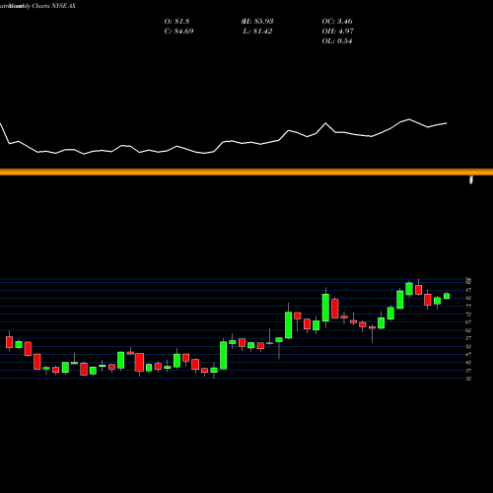The image size is (493, 493).
Task: Select the high value 'H: 85.93'
Action: [x=257, y=22]
